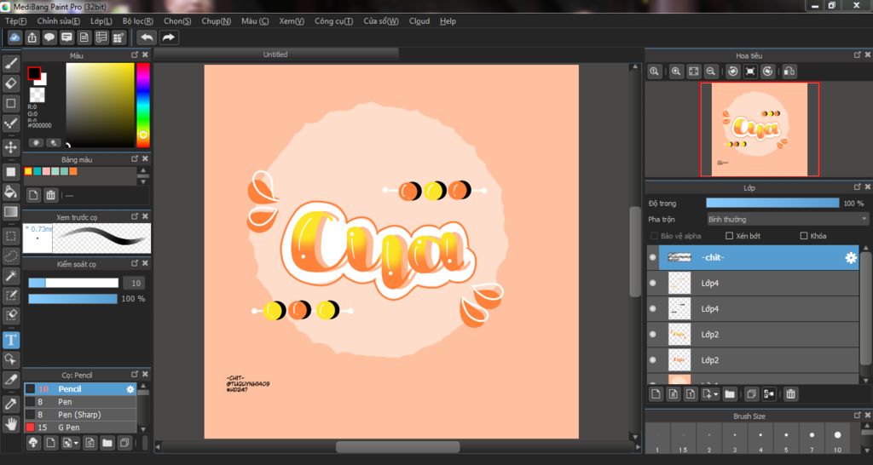The height and width of the screenshot is (465, 873).
Task: Toggle visibility of second Lớp4 layer
Action: pos(652,308)
